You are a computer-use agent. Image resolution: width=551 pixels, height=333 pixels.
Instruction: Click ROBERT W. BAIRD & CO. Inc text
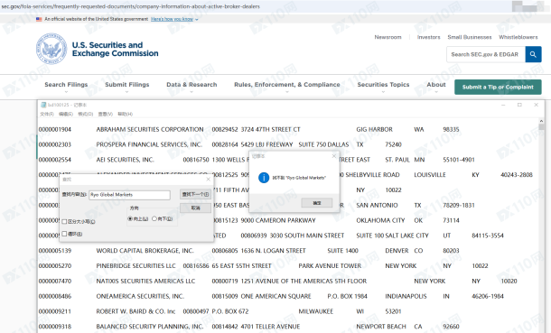135,311
